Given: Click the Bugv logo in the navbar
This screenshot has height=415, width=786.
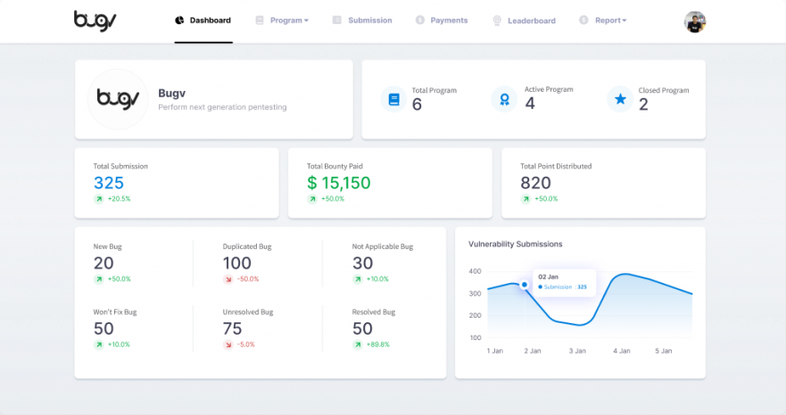Looking at the screenshot, I should [94, 20].
